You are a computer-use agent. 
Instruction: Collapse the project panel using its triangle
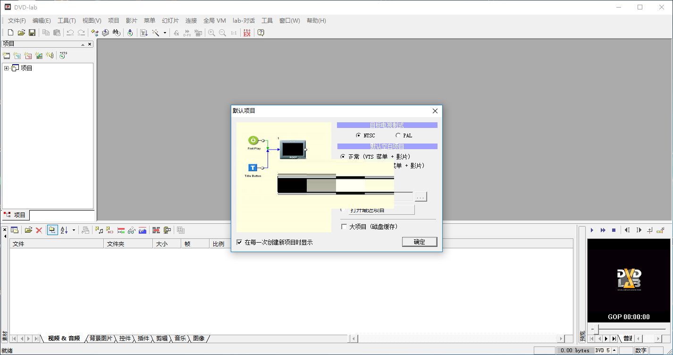(83, 44)
